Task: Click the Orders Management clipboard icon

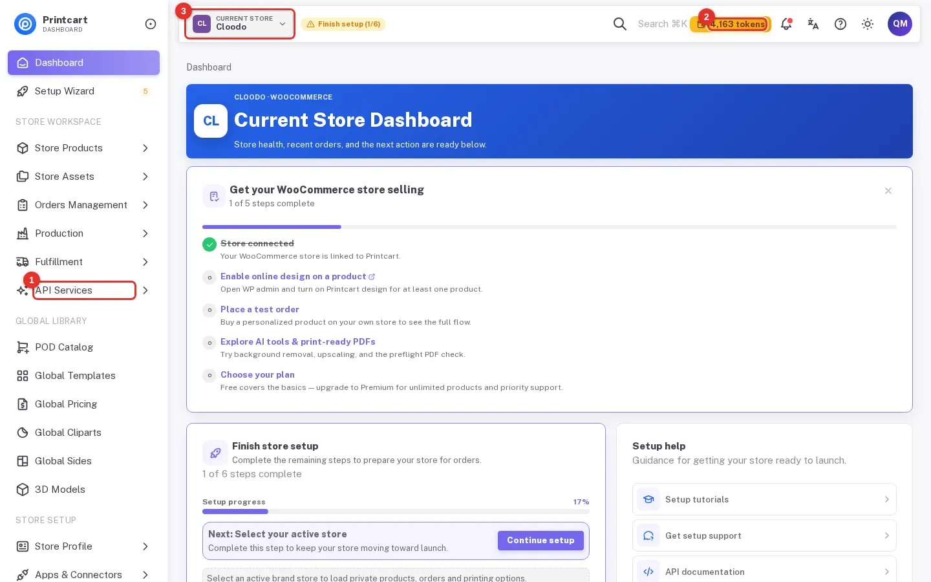Action: (23, 205)
